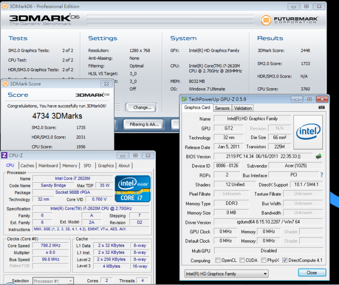Click the CPU-Z title bar Z icon
This screenshot has width=339, height=285.
(4, 155)
